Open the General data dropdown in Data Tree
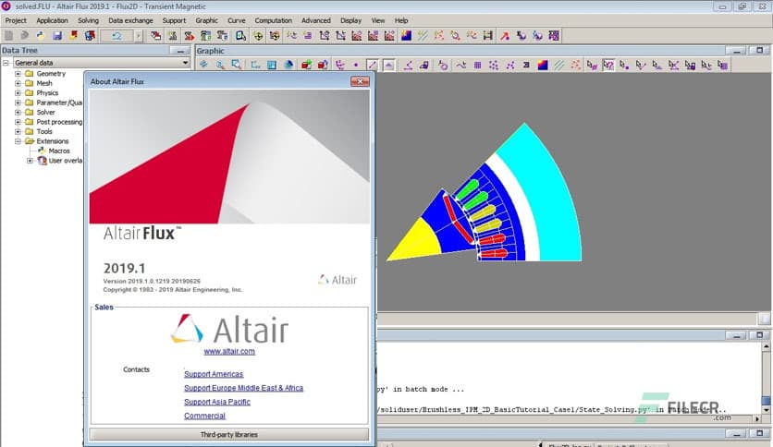This screenshot has height=447, width=773. tap(185, 63)
